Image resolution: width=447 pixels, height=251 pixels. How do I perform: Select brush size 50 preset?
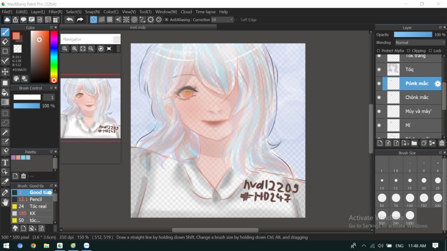point(382,199)
